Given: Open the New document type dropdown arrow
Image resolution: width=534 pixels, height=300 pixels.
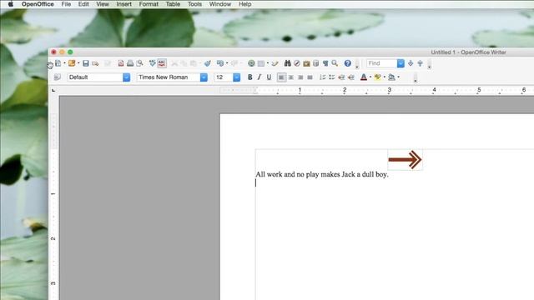Looking at the screenshot, I should 64,63.
